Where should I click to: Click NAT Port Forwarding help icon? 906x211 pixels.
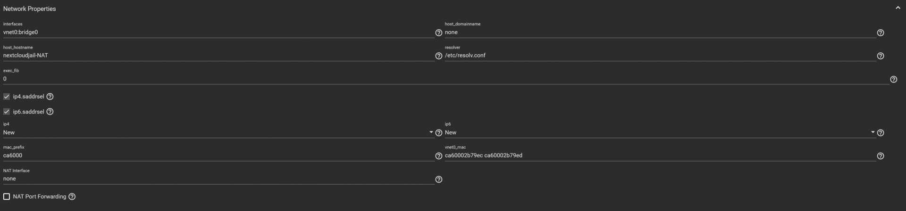coord(72,196)
